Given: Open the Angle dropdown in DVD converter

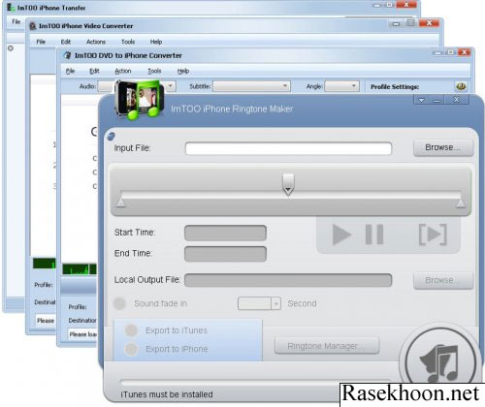Looking at the screenshot, I should [341, 86].
